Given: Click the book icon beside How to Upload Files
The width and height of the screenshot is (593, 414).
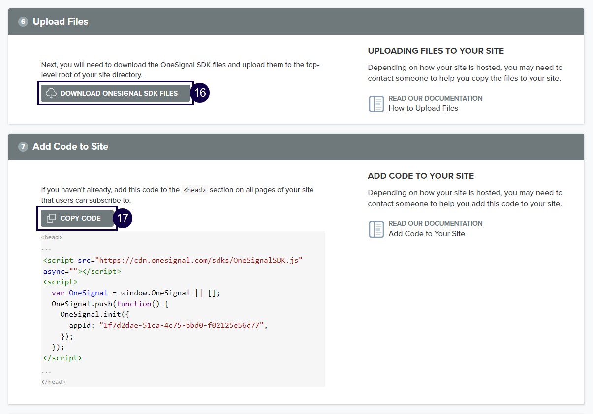Looking at the screenshot, I should click(x=376, y=103).
